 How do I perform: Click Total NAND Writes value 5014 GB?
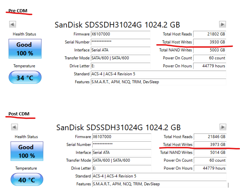coord(210,153)
